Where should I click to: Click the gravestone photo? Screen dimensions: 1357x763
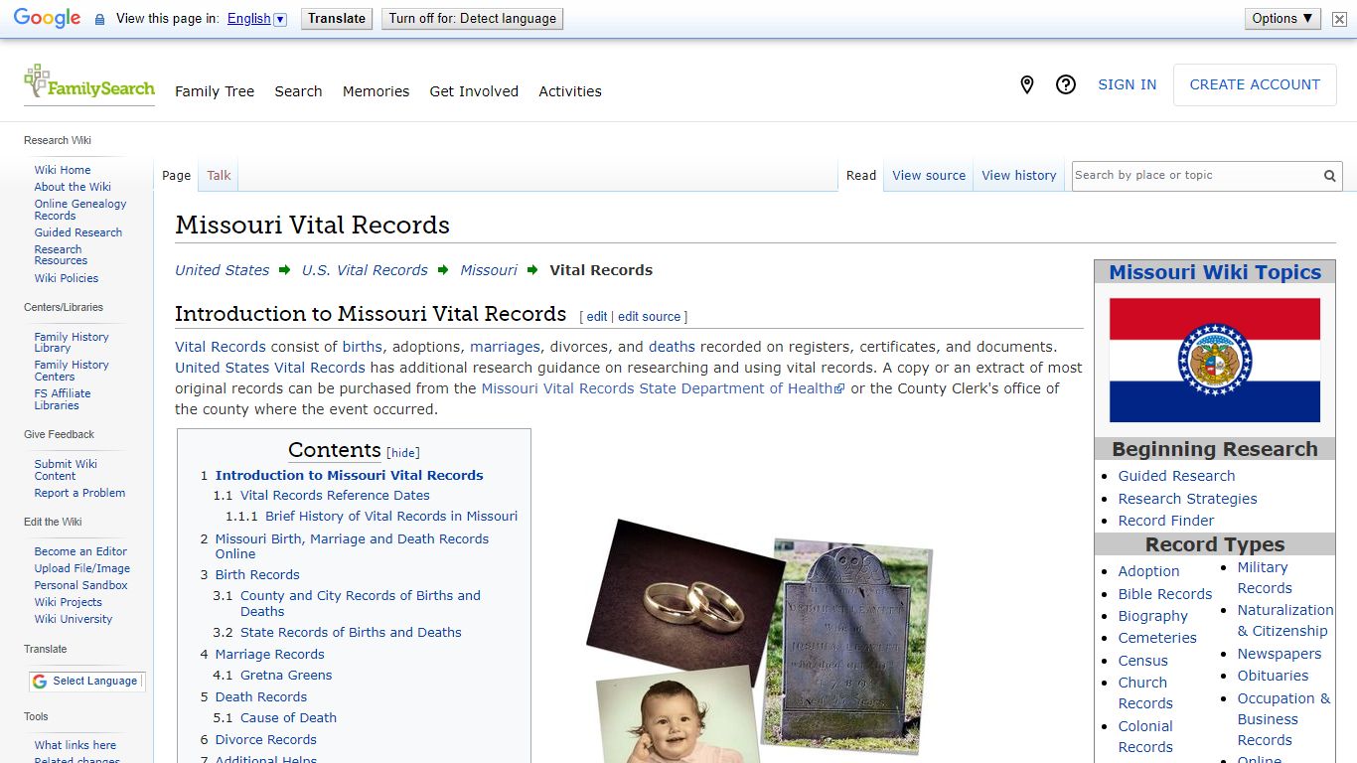point(847,647)
